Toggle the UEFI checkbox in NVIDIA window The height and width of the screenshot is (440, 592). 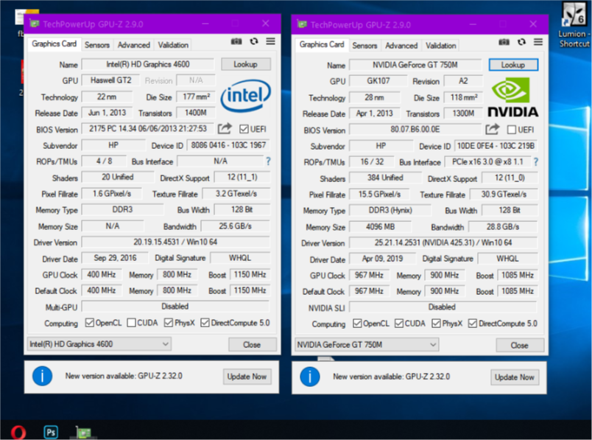click(512, 130)
